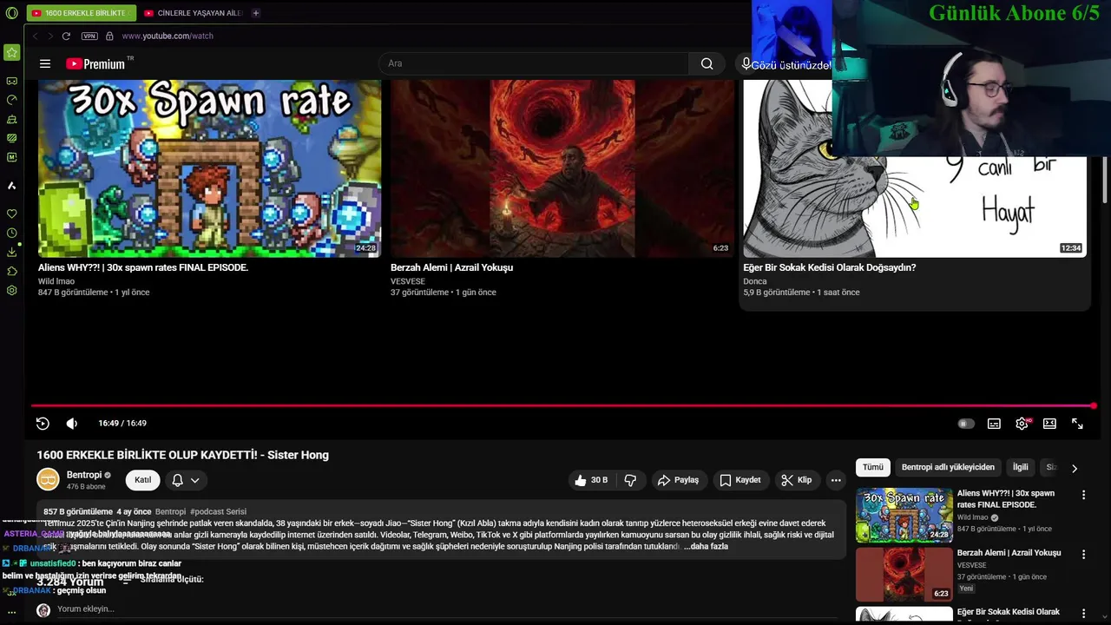Click the Ara search input field
The image size is (1111, 625).
[x=534, y=63]
